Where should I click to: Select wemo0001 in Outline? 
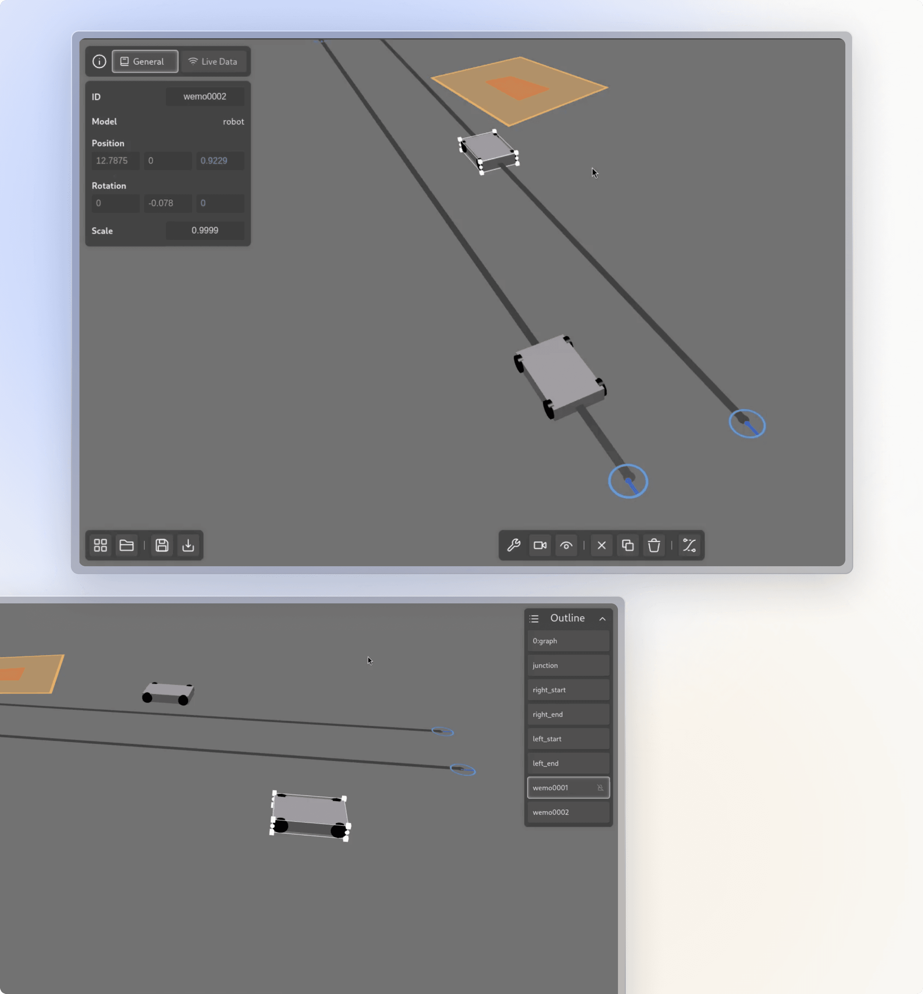(x=568, y=788)
